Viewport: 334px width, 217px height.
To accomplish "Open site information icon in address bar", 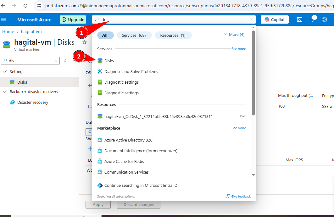I will tap(39, 6).
